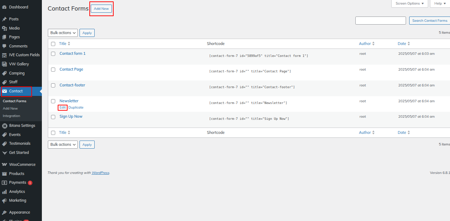Screen dimensions: 450x221
Task: Select the Newsletter row checkbox
Action: 53,101
